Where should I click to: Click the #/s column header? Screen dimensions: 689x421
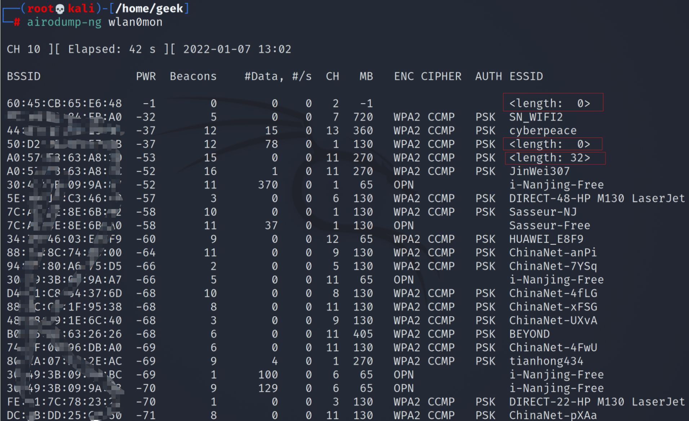pos(302,76)
